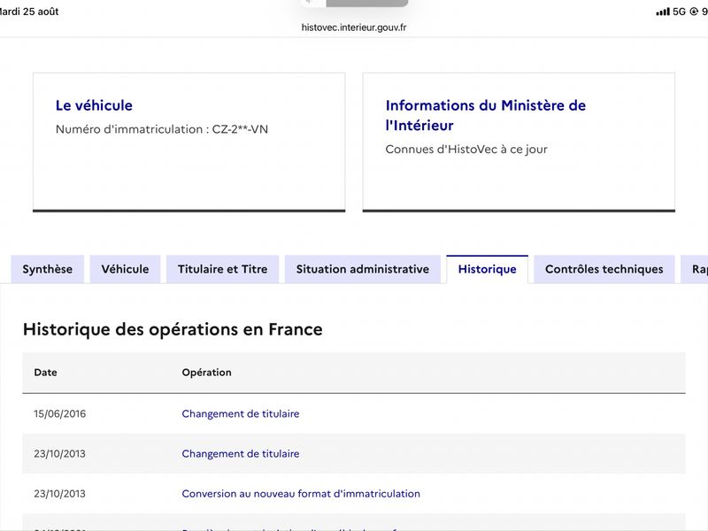Click the immatriculation number CZ-2**-VN text
This screenshot has height=531, width=708.
(x=240, y=129)
